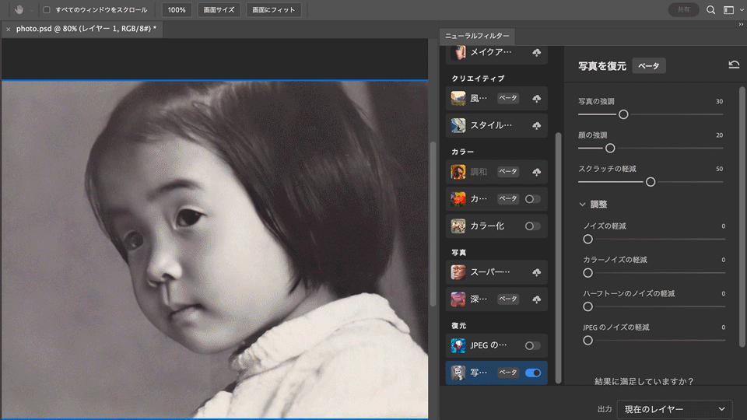Click the スタイル… filter thumbnail
The height and width of the screenshot is (420, 747).
[x=458, y=126]
